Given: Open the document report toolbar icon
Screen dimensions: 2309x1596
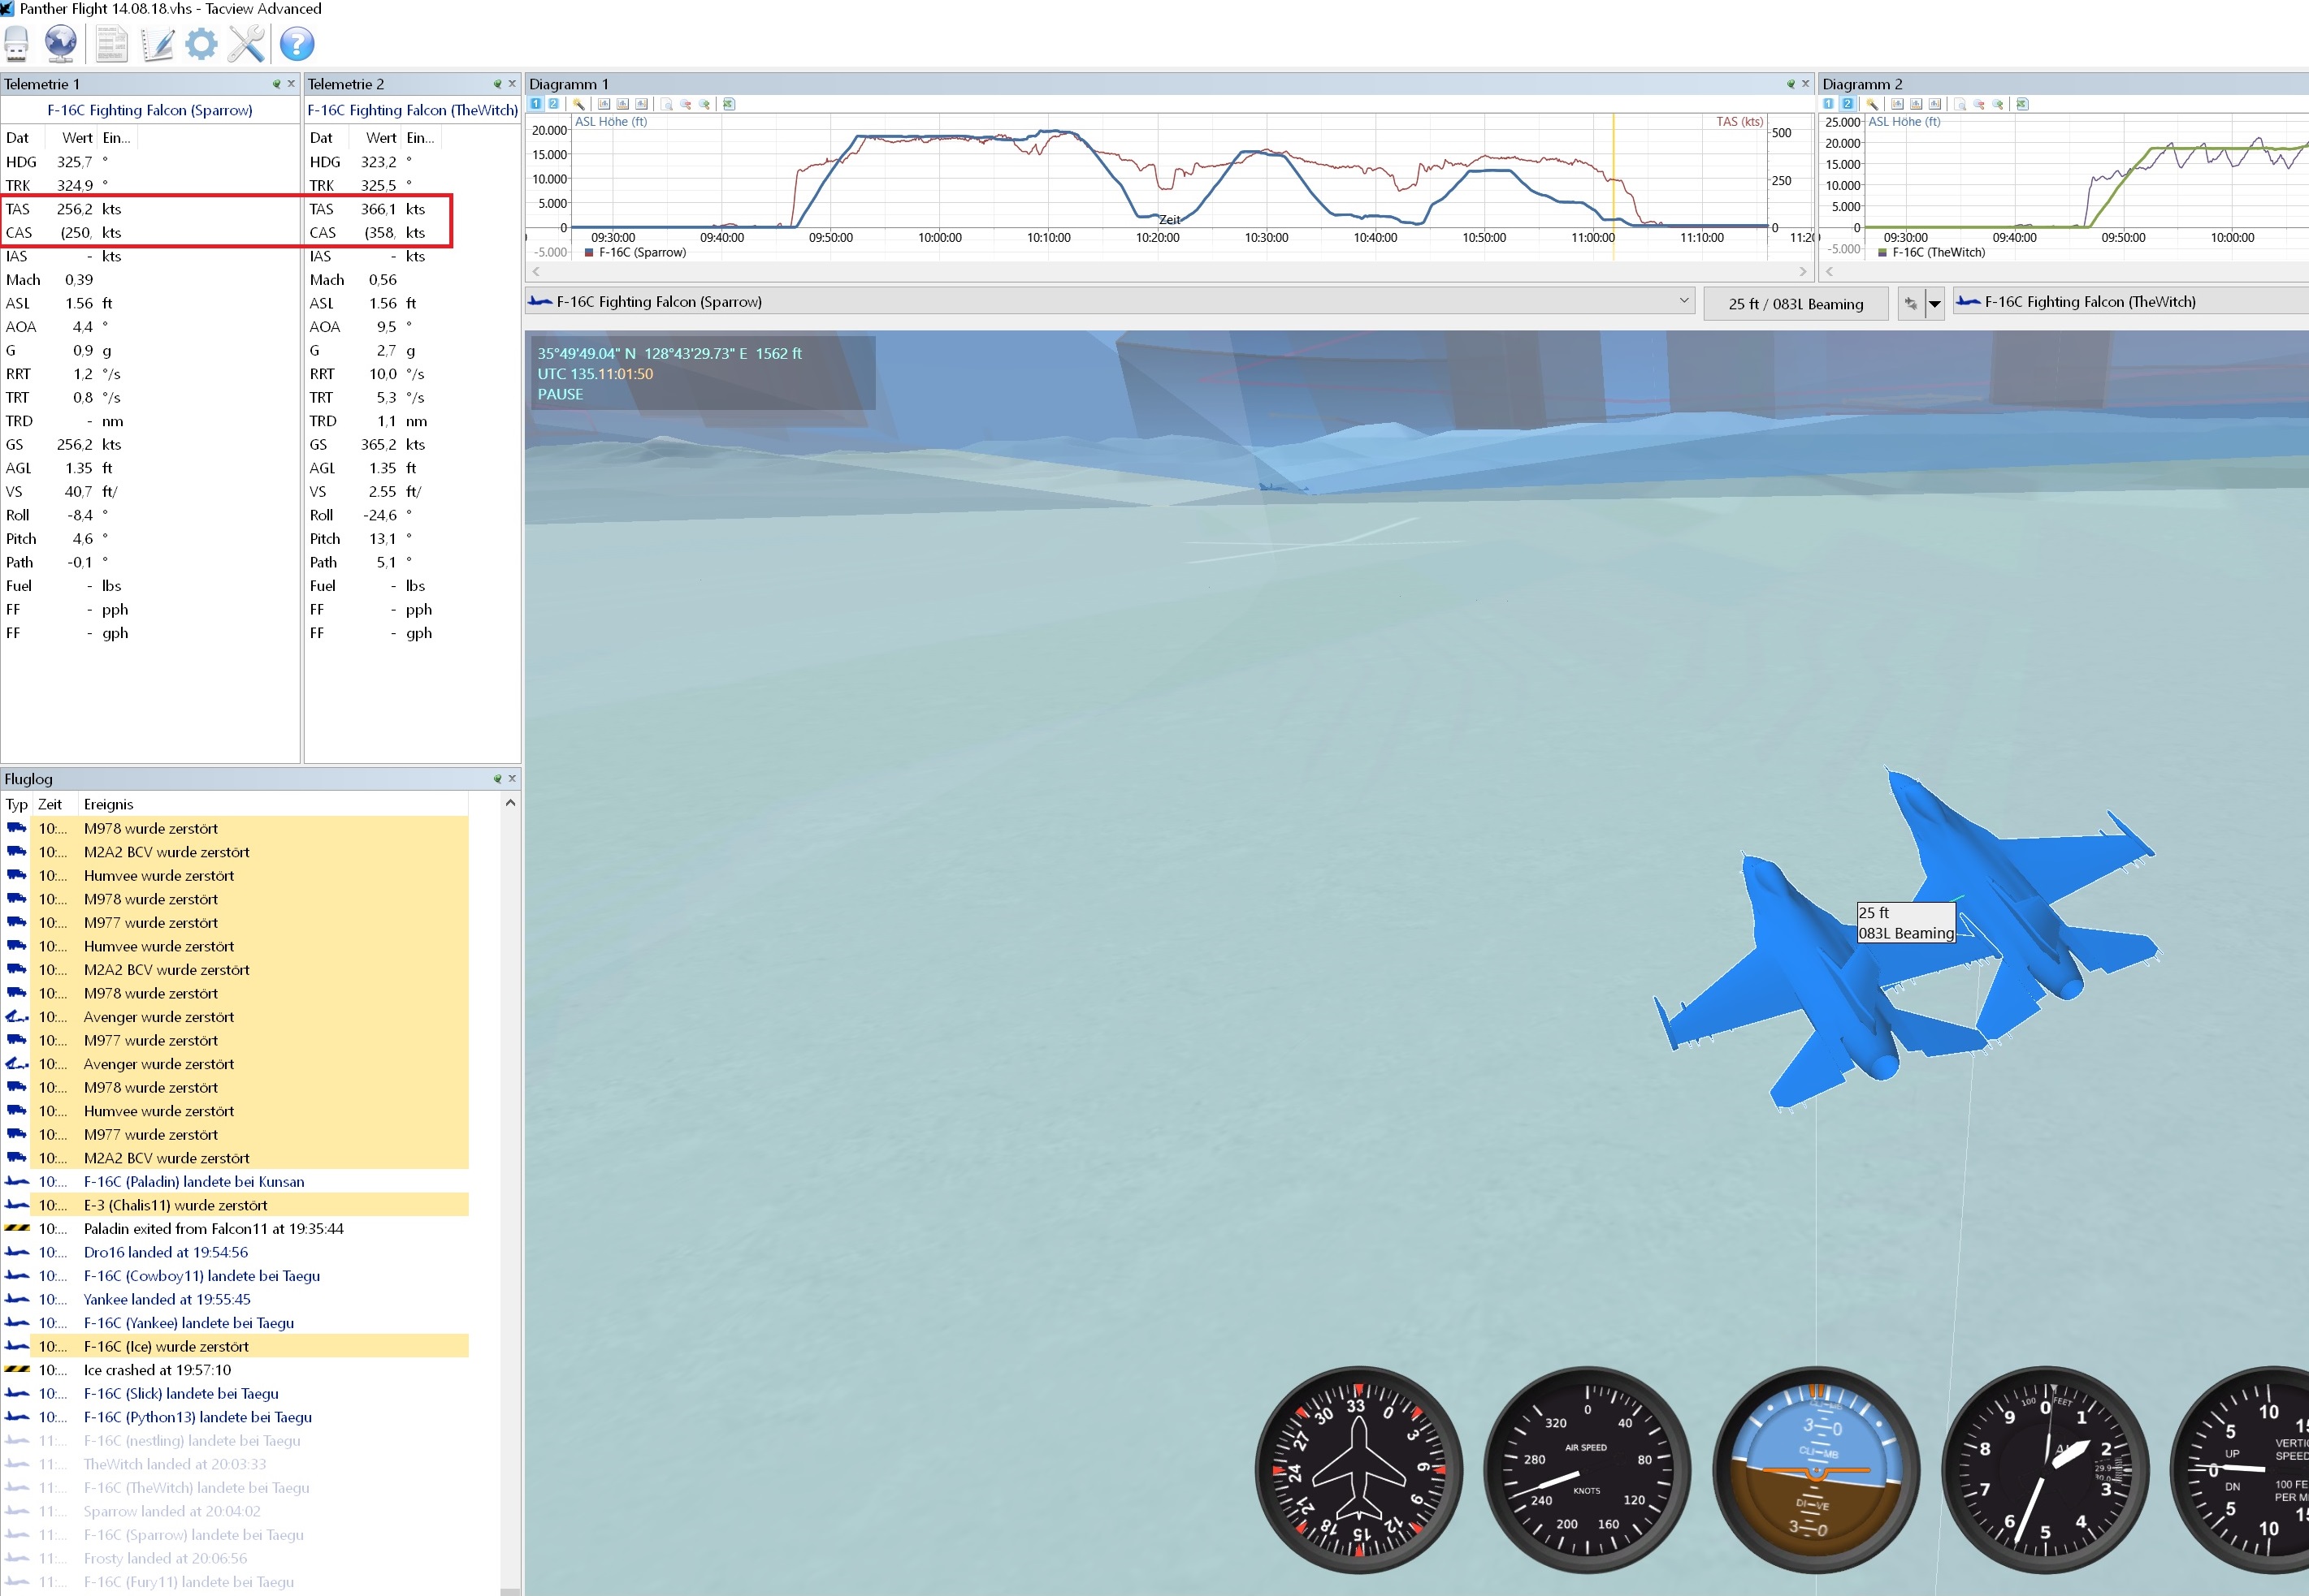Looking at the screenshot, I should click(x=112, y=43).
